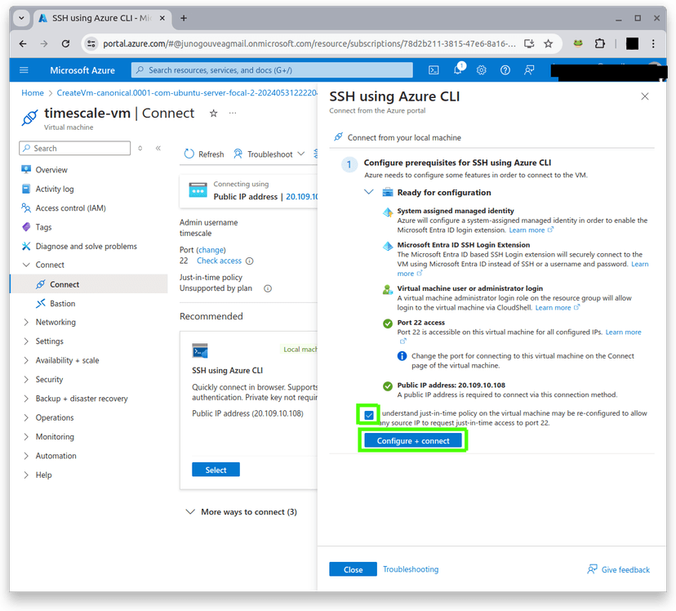Click the Refresh icon on the Connect page
Viewport: 676px width, 611px height.
coord(188,154)
